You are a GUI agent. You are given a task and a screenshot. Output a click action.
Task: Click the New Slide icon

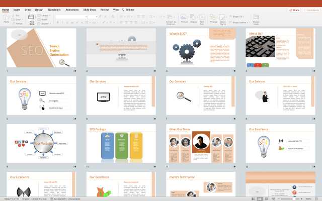32,18
